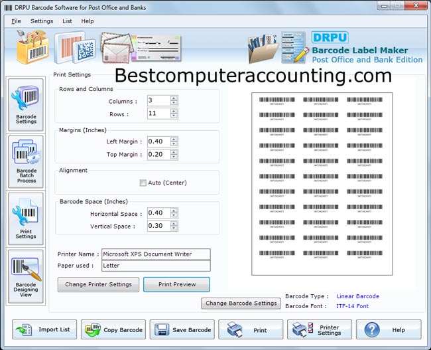Click the ITF-14 Font link
Screen dimensions: 431x350
[352, 306]
